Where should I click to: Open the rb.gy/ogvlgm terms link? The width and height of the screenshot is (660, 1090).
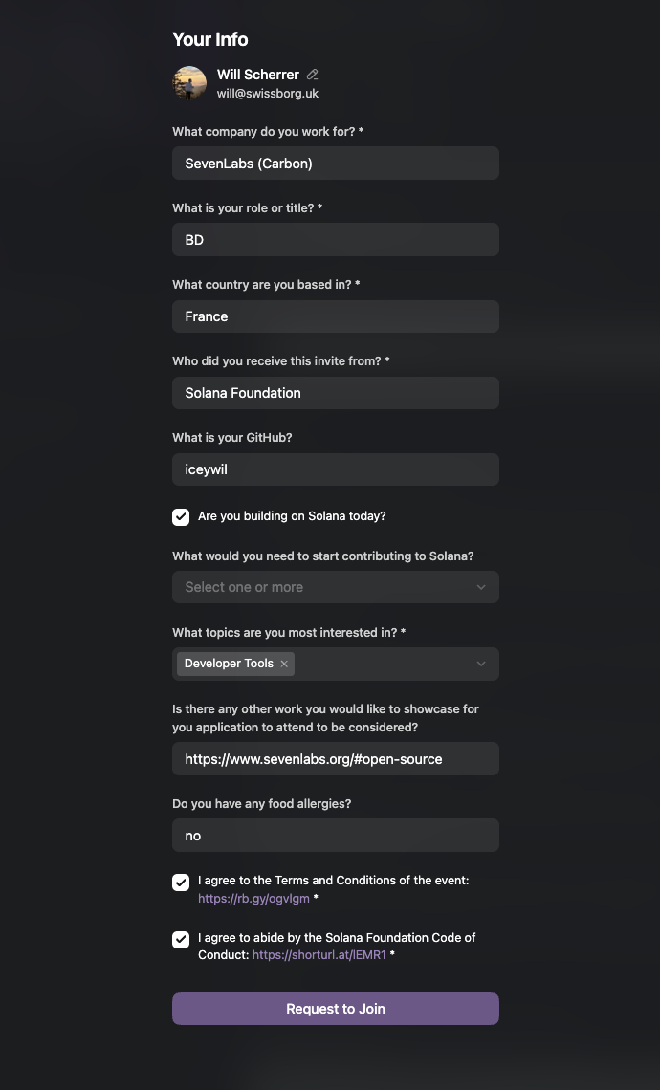tap(253, 898)
